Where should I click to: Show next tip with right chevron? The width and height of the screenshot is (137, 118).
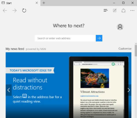[x=129, y=90]
